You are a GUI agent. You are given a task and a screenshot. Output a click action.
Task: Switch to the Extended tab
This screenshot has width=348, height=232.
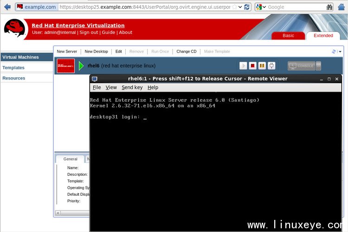coord(323,36)
